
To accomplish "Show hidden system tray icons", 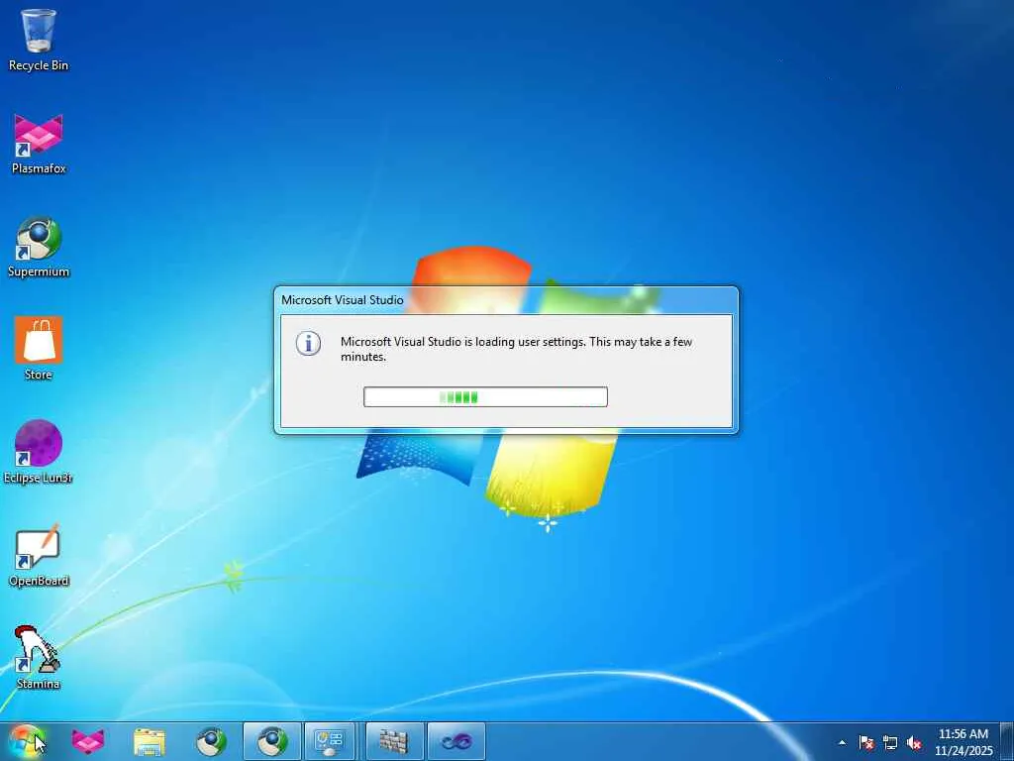I will (842, 742).
